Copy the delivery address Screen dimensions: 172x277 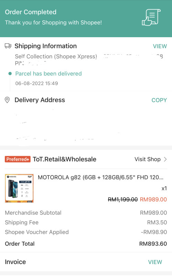[159, 100]
